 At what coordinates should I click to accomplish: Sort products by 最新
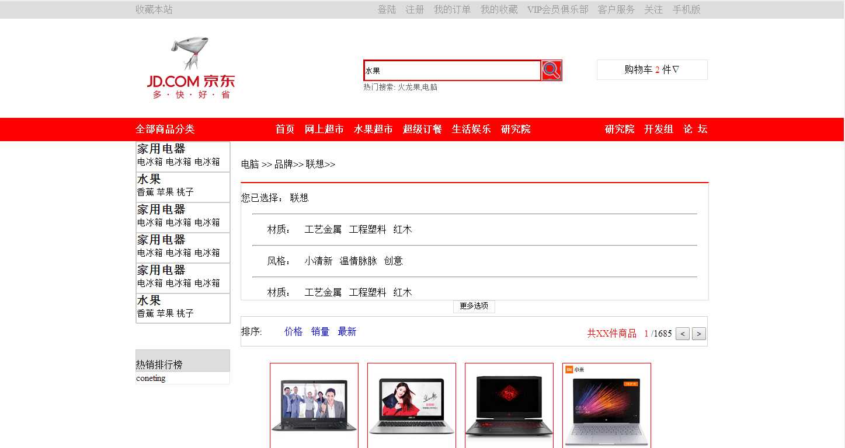[x=347, y=331]
